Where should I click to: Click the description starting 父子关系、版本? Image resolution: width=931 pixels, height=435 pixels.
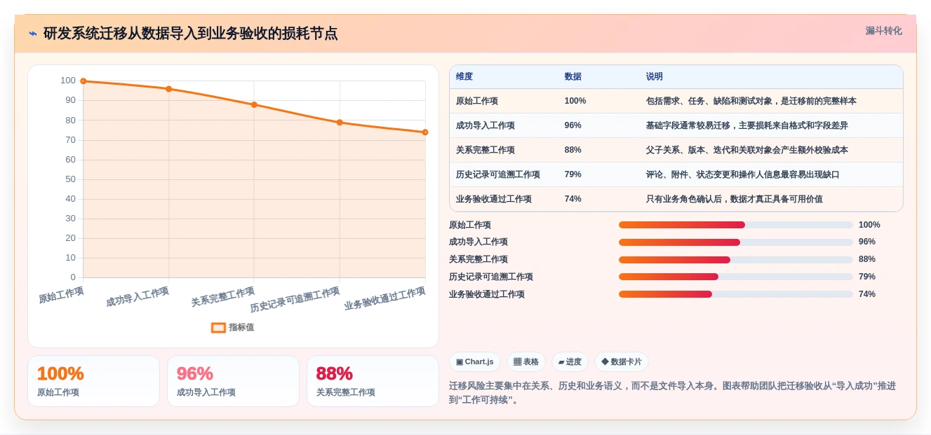(747, 150)
